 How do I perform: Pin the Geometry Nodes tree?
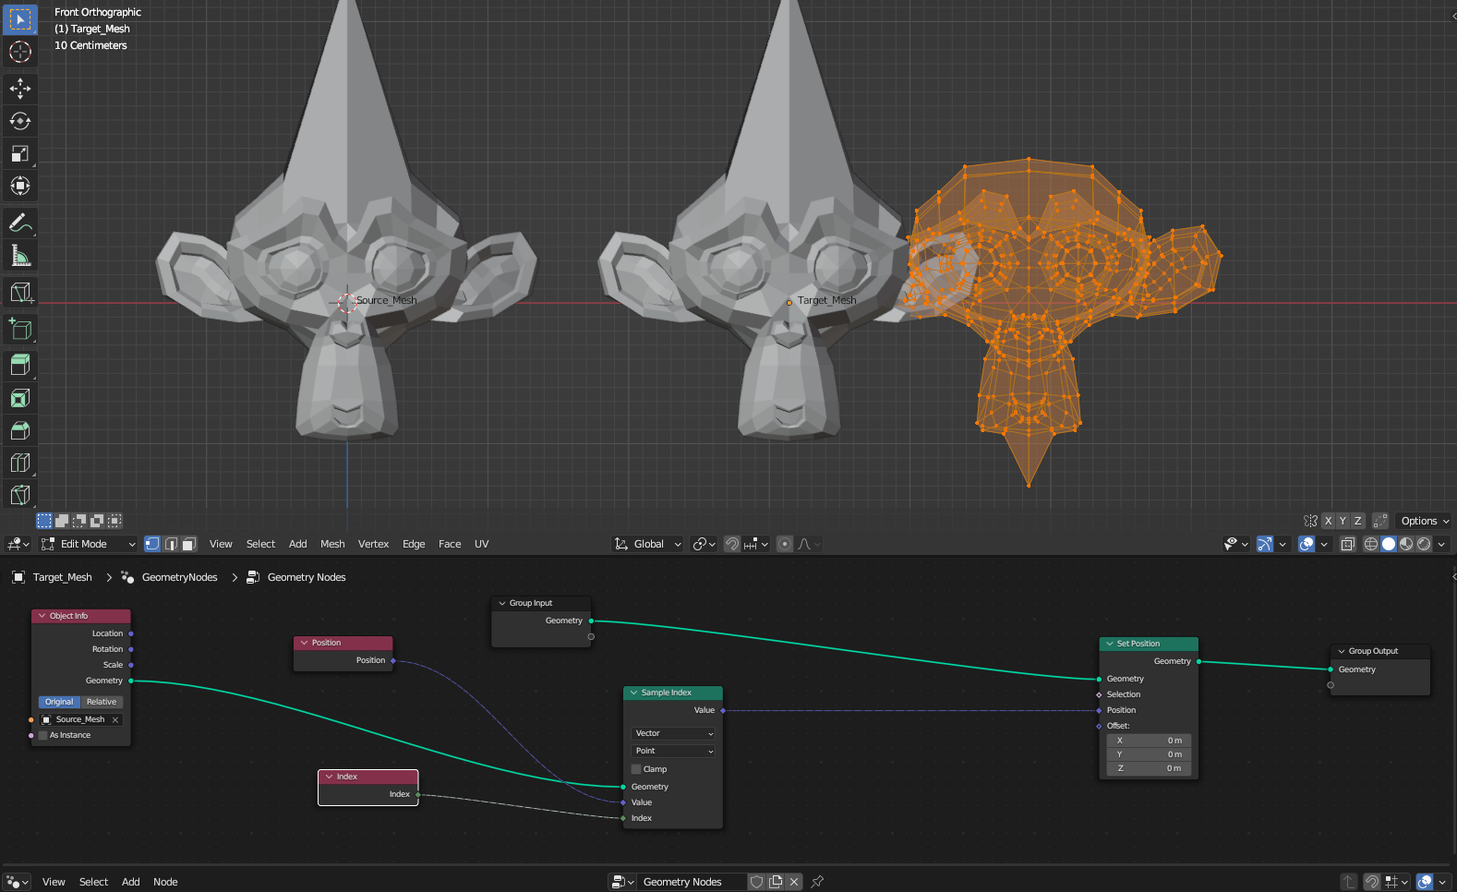(x=817, y=882)
